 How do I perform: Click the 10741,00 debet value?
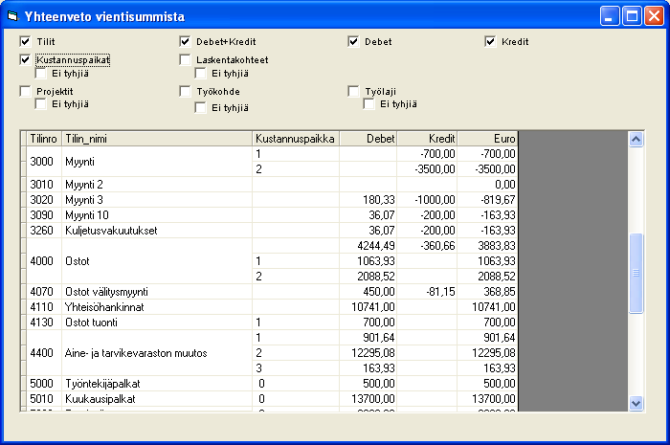[368, 307]
